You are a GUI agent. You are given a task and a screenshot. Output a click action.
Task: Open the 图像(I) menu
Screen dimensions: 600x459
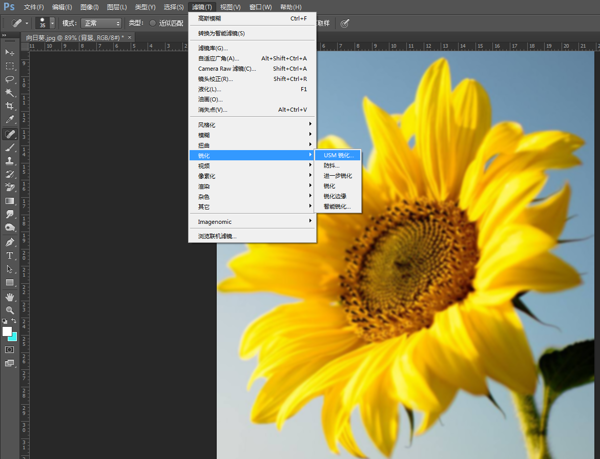(x=90, y=7)
